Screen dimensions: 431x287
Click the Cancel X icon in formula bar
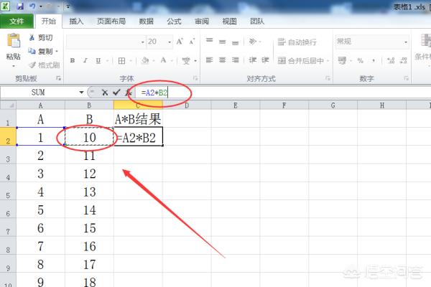point(104,93)
